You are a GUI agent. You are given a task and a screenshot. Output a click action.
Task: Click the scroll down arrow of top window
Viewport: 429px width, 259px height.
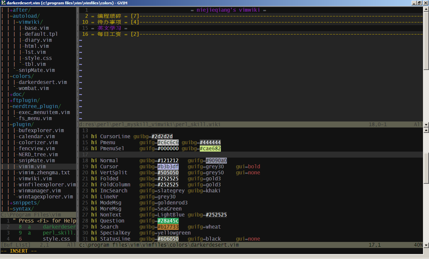point(426,124)
